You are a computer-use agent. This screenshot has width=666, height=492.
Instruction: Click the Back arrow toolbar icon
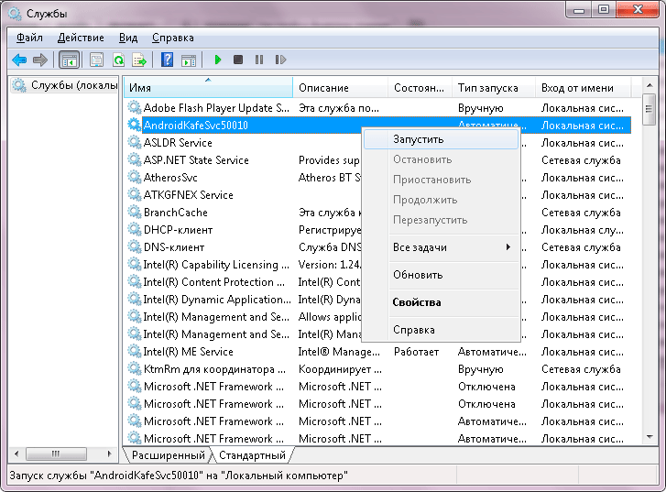click(x=19, y=60)
